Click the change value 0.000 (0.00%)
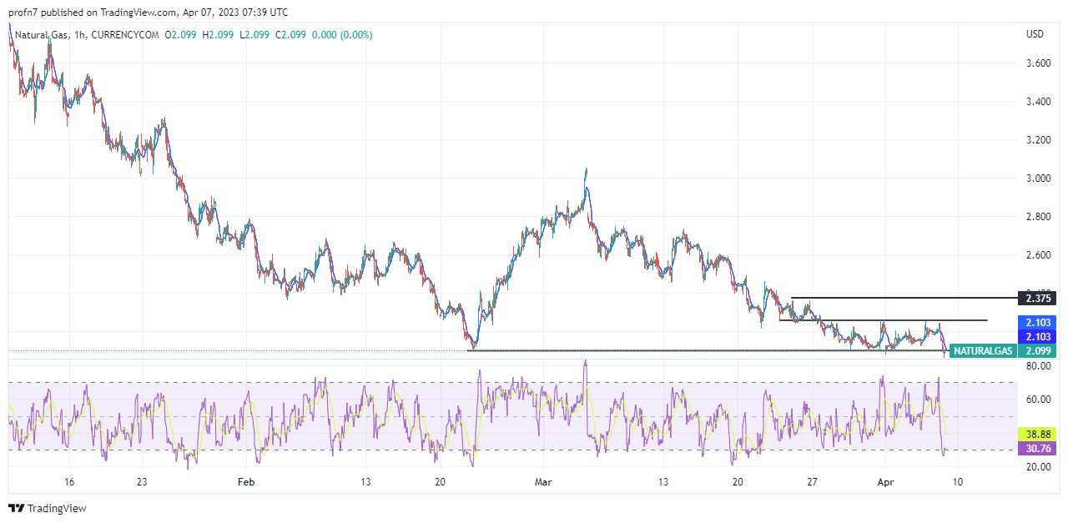The width and height of the screenshot is (1068, 523). (x=340, y=35)
